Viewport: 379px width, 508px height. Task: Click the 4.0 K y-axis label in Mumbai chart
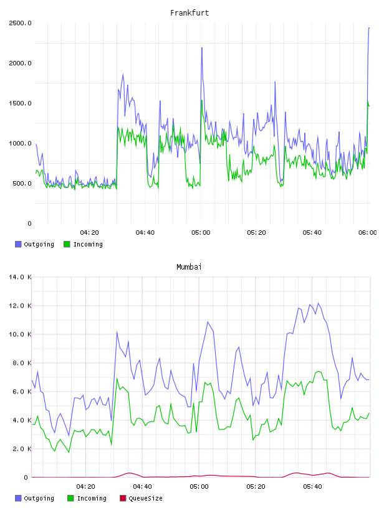pyautogui.click(x=22, y=420)
